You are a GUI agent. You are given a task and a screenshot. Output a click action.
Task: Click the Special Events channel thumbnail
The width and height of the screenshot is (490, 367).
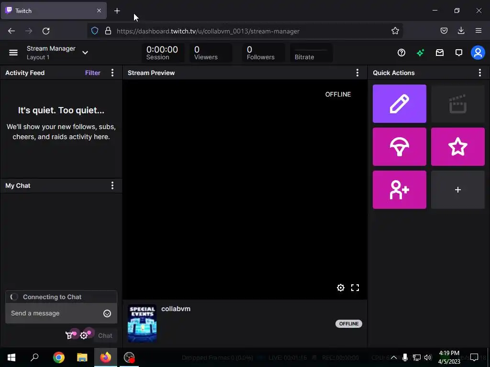(142, 324)
